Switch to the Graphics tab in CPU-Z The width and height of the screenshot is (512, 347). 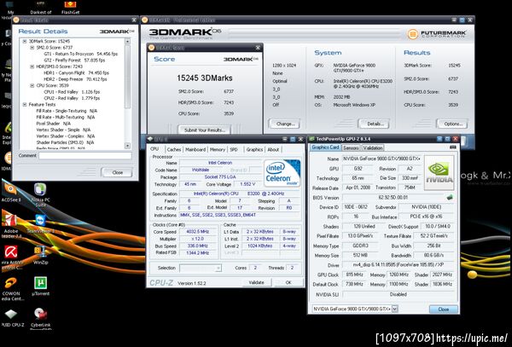[254, 149]
